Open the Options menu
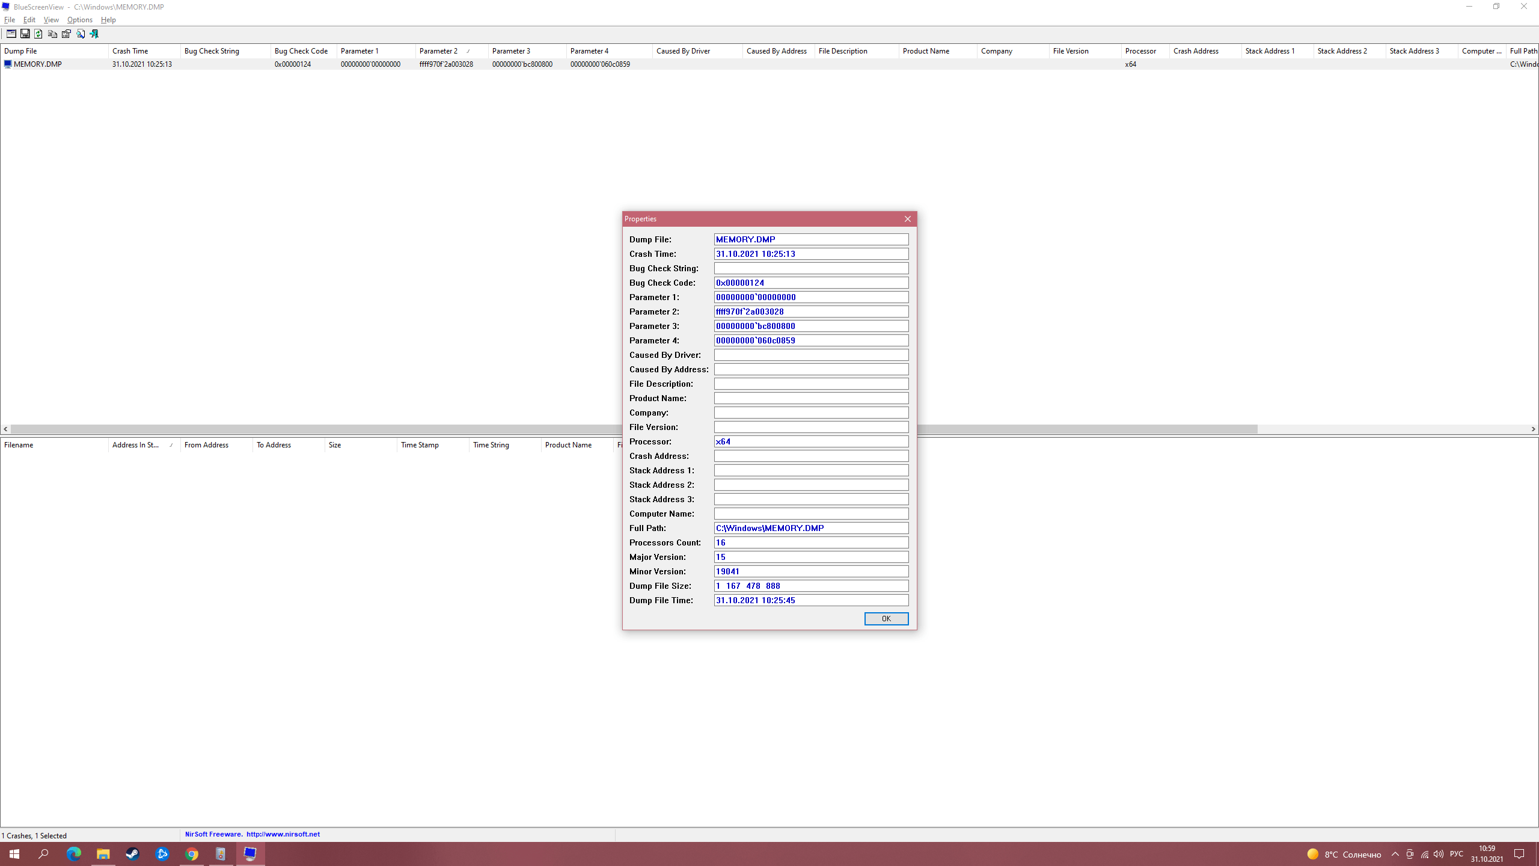 point(81,19)
